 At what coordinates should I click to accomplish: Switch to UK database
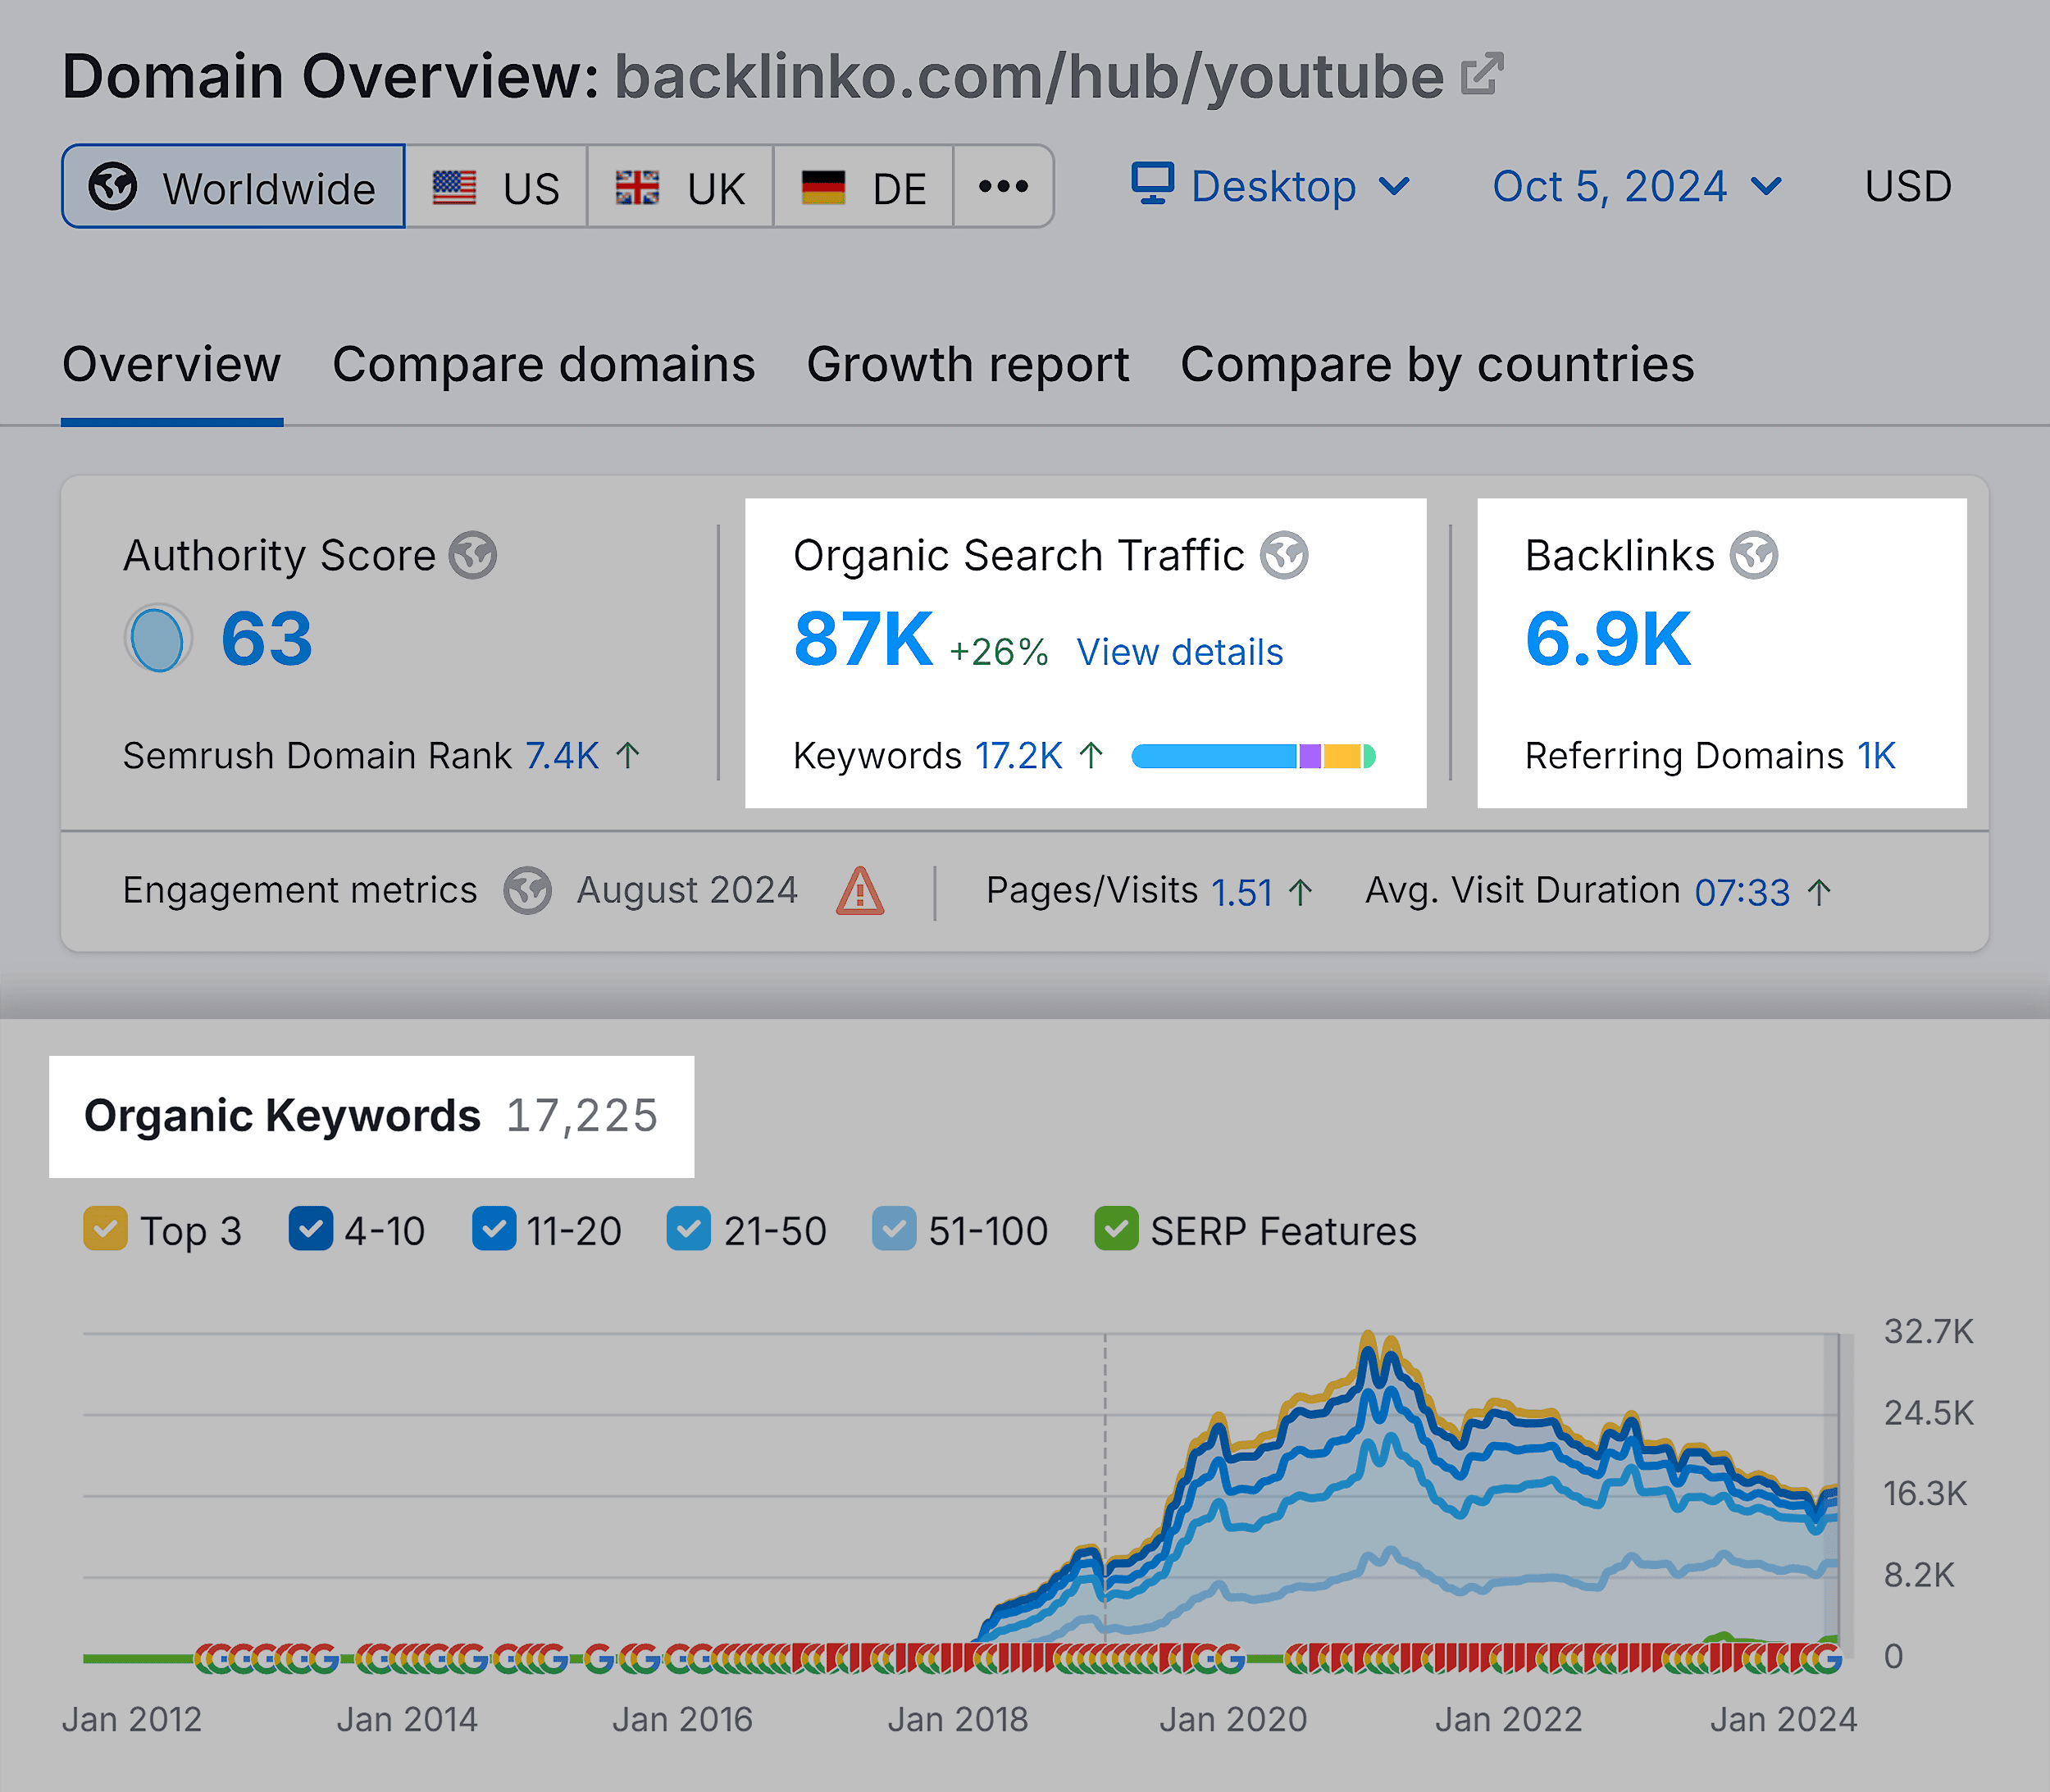click(x=681, y=187)
